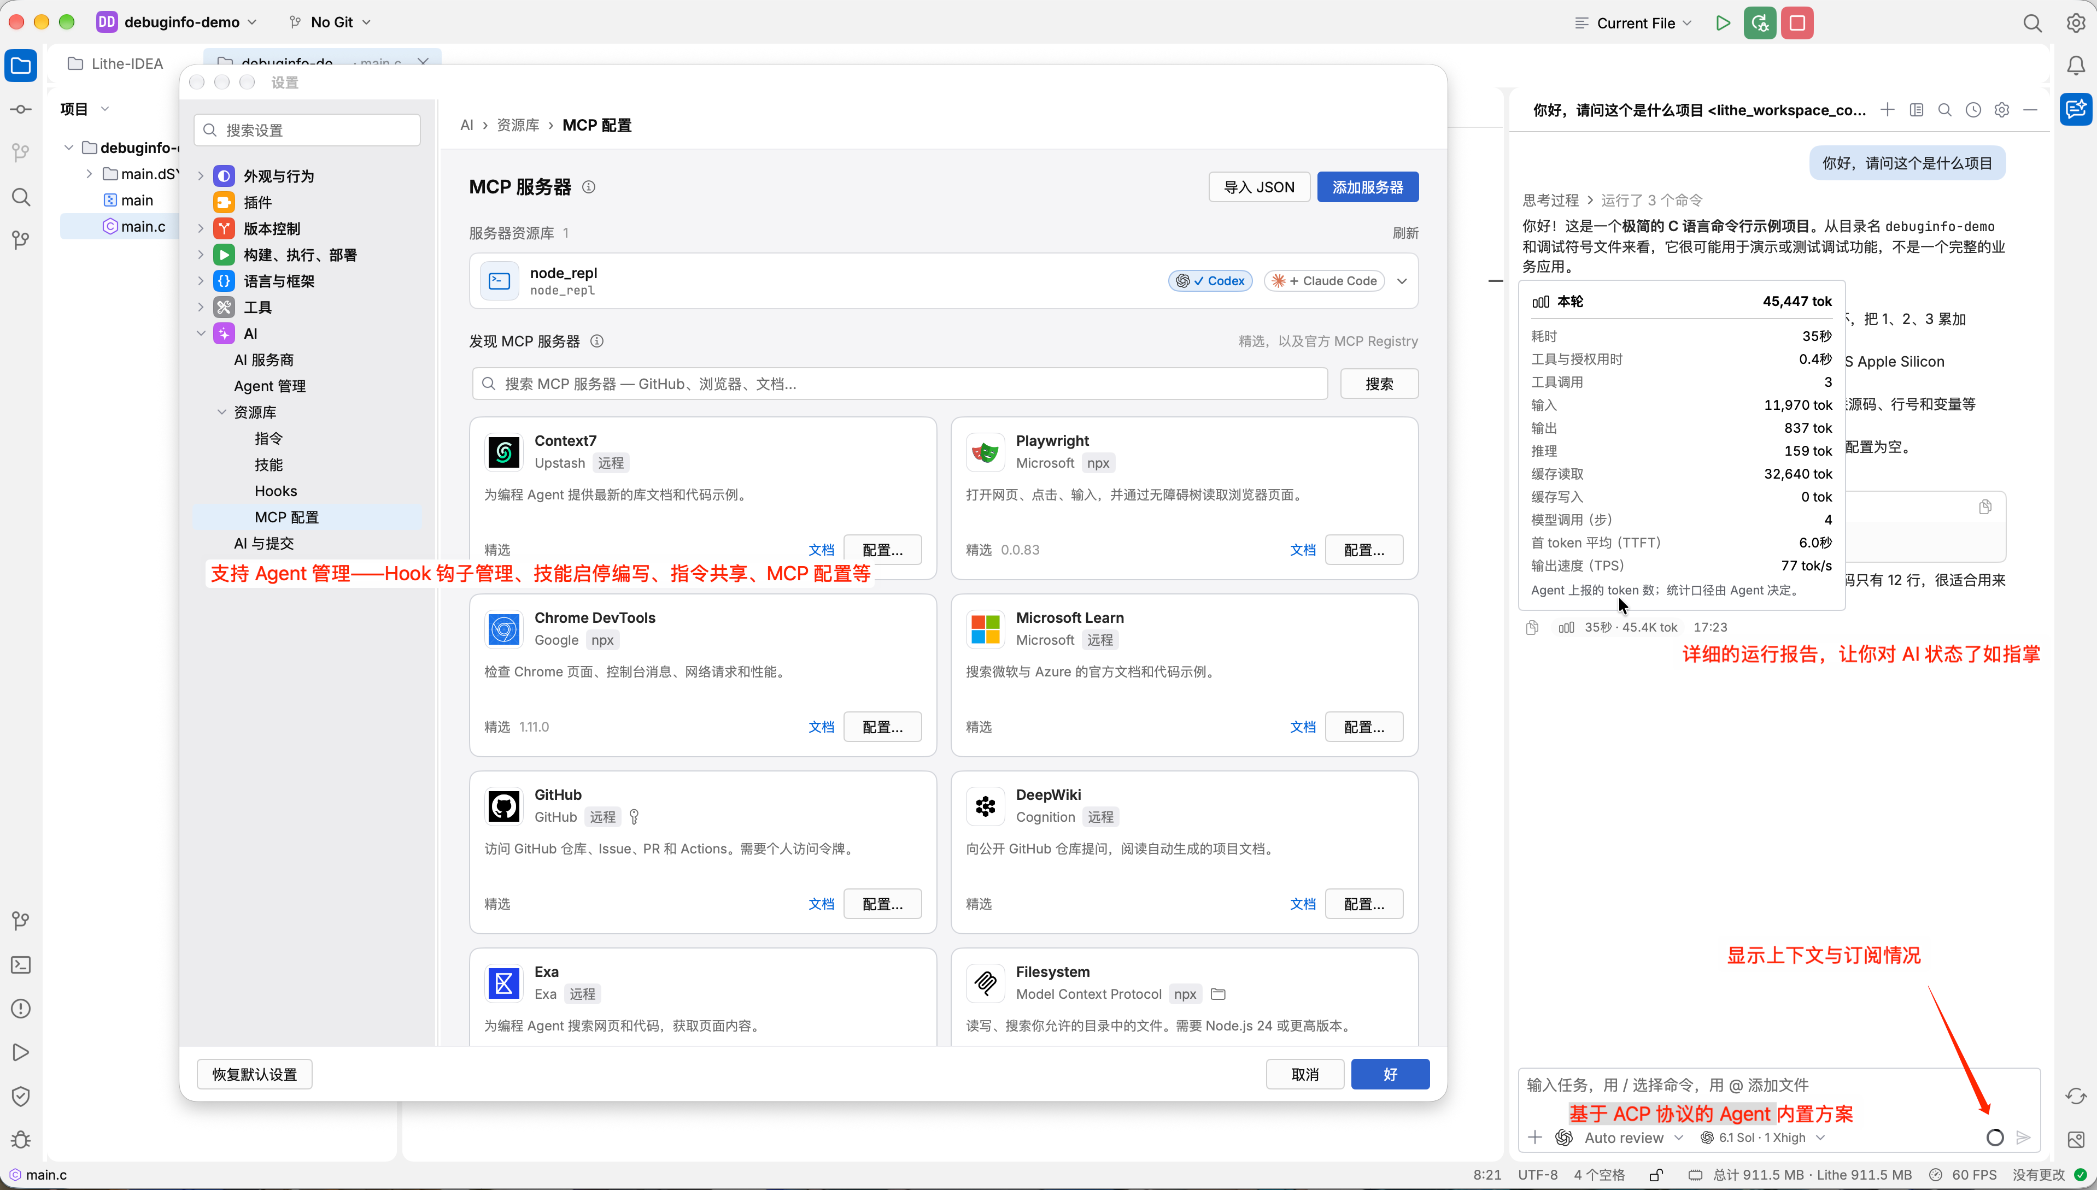This screenshot has width=2097, height=1190.
Task: Open Notifications bell icon
Action: click(x=2076, y=66)
